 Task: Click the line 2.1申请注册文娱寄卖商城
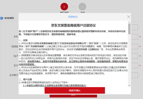point(44,83)
